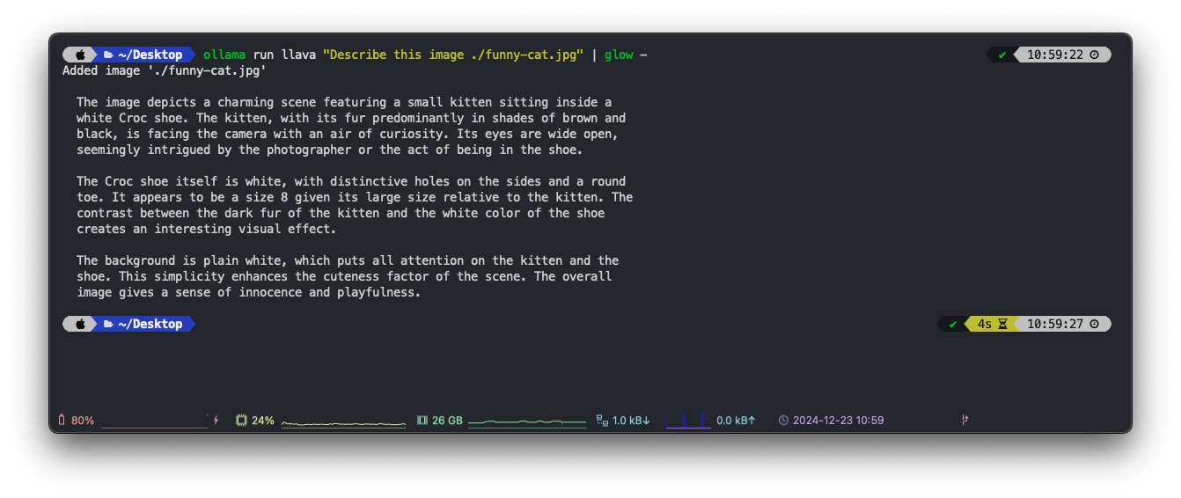Click the clock icon before 2024-12-23 date
Viewport: 1181px width, 498px height.
tap(783, 421)
